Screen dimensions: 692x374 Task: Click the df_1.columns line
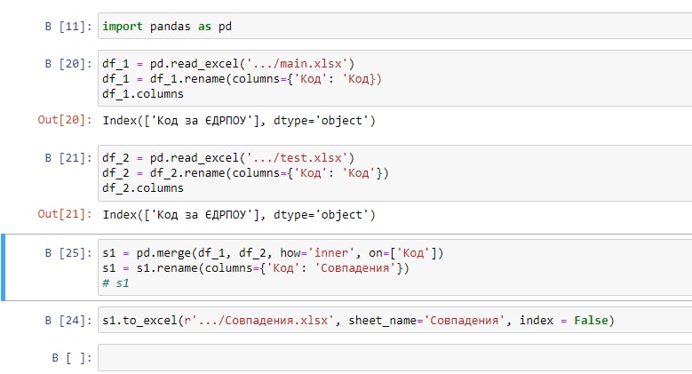click(143, 94)
